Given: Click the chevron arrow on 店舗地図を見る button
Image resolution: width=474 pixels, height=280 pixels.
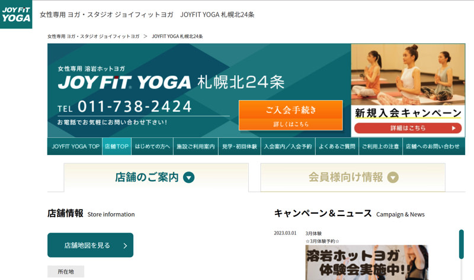Looking at the screenshot, I should (x=125, y=246).
